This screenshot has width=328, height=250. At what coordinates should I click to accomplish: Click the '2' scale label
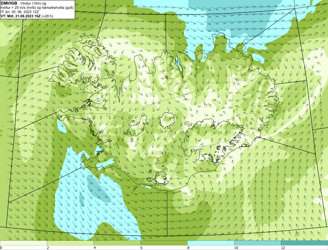tap(48, 248)
